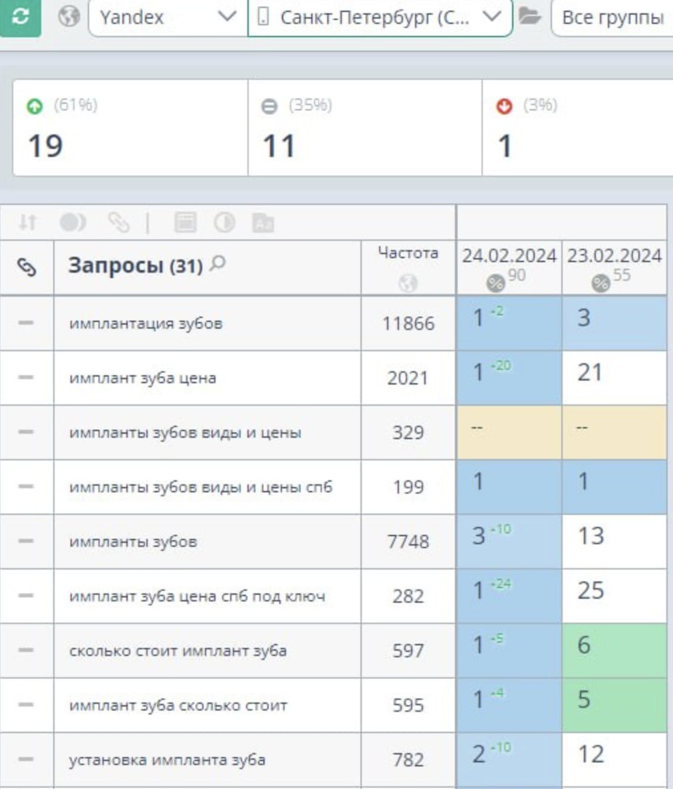Click frequency value 329
Image resolution: width=673 pixels, height=789 pixels.
(x=408, y=432)
